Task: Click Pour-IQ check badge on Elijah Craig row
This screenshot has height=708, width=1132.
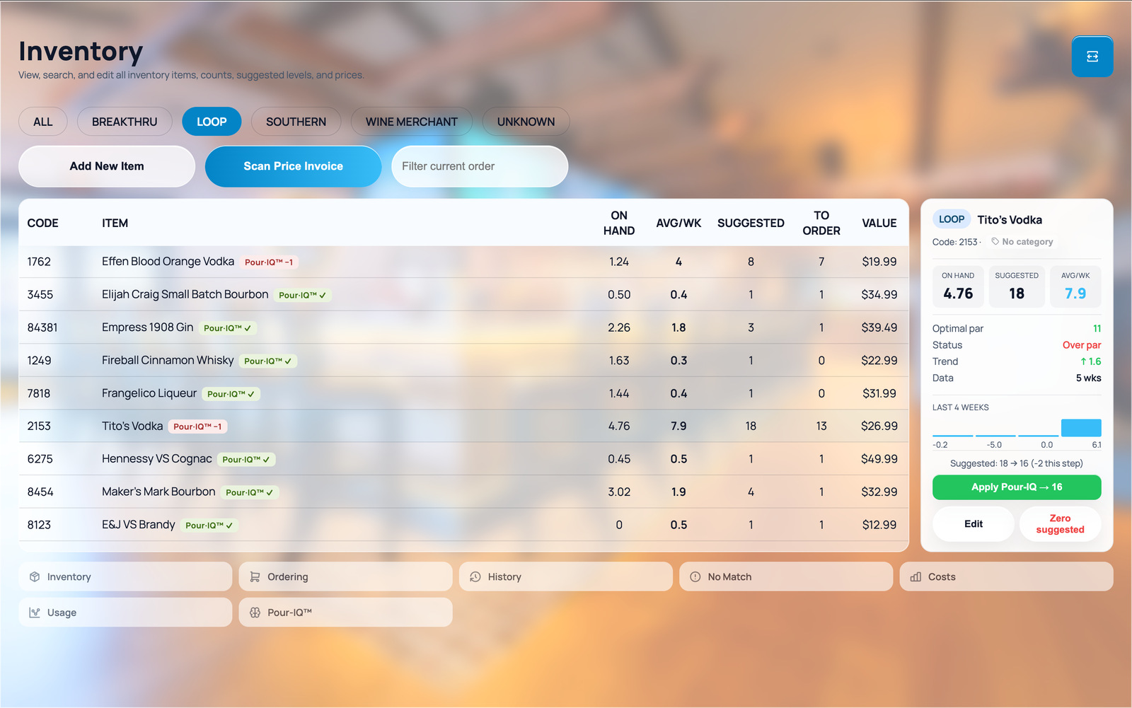Action: point(303,295)
